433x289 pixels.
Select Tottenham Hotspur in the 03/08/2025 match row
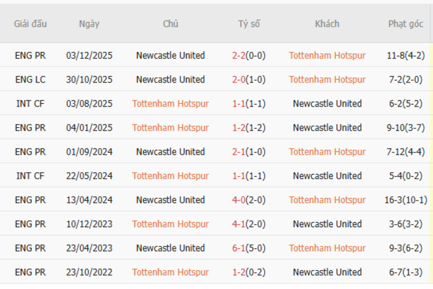coord(171,104)
